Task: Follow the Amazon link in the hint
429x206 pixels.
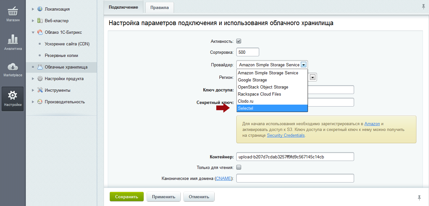Action: (372, 124)
